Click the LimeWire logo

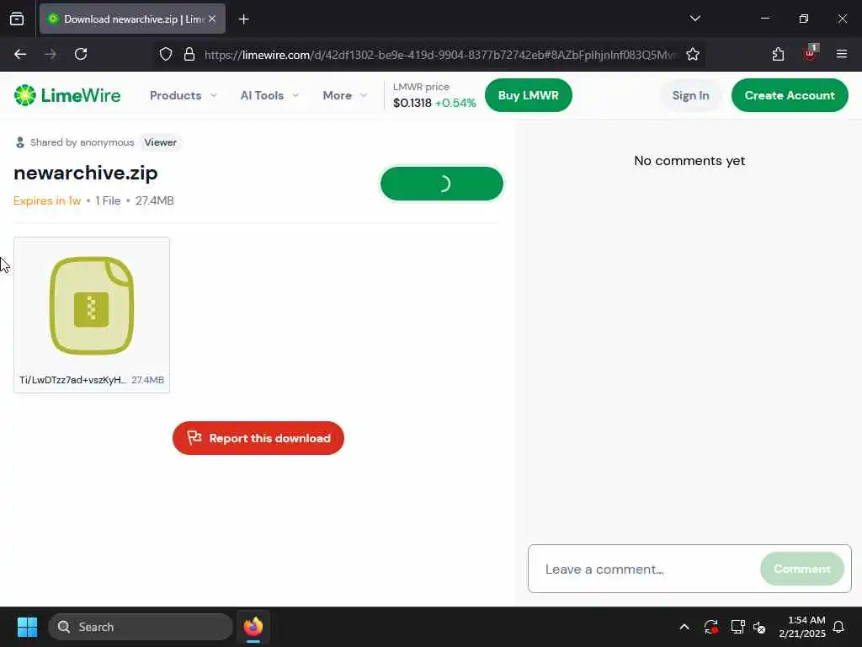[67, 95]
